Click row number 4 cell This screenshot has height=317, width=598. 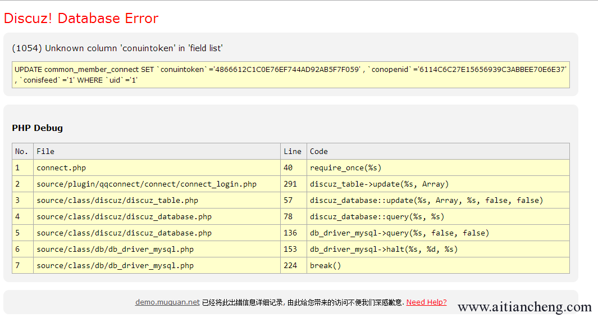[23, 216]
